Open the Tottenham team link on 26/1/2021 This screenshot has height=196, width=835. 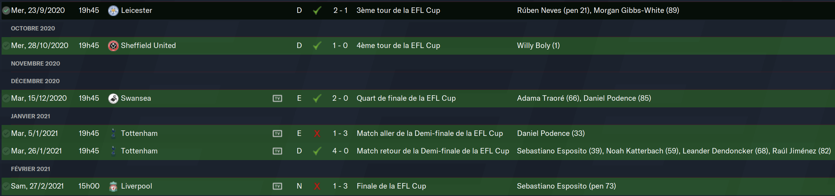click(139, 151)
